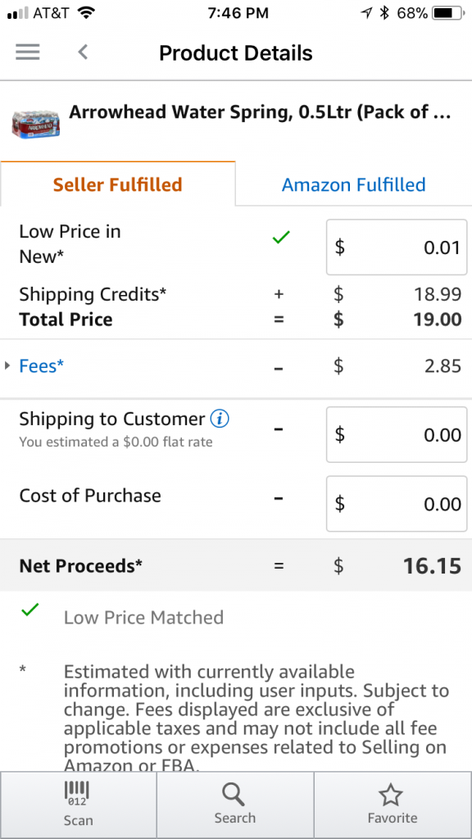Image resolution: width=472 pixels, height=839 pixels.
Task: Edit the Low Price in New field
Action: (397, 247)
